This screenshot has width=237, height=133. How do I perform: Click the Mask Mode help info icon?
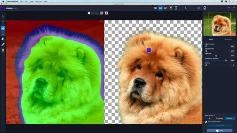[214, 115]
